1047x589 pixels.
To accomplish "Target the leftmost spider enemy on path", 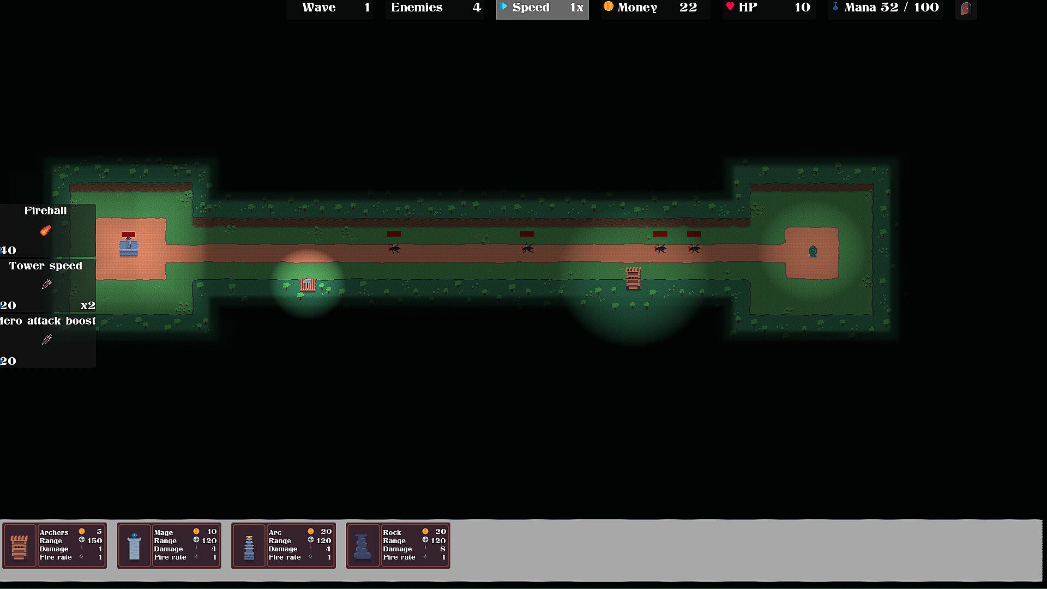I will 394,249.
